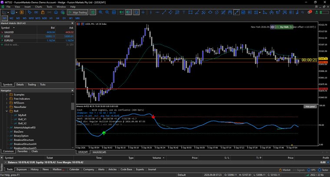Viewport: 330px width, 177px height.
Task: Switch chart to M5 timeframe
Action: click(x=25, y=18)
